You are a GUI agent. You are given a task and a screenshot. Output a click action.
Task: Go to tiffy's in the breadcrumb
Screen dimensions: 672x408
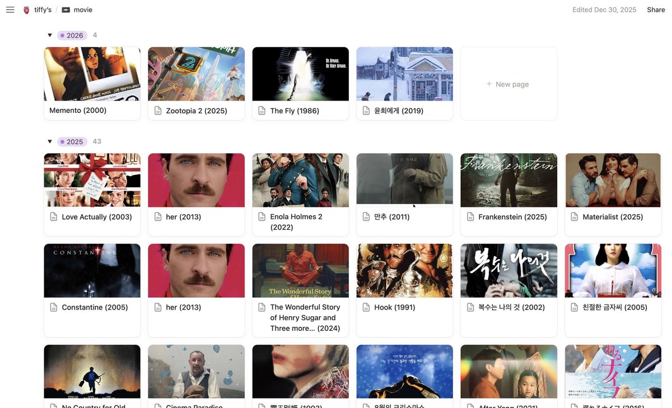tap(43, 10)
